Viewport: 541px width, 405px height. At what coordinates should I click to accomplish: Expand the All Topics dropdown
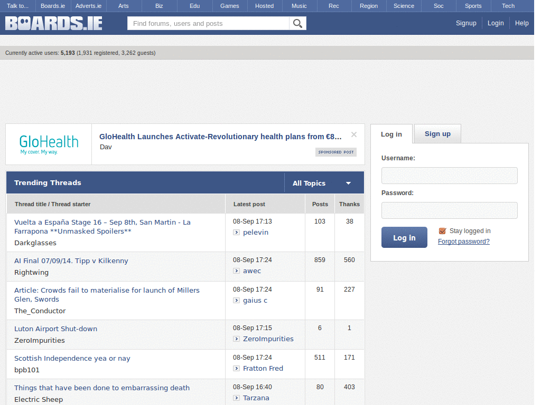[324, 183]
